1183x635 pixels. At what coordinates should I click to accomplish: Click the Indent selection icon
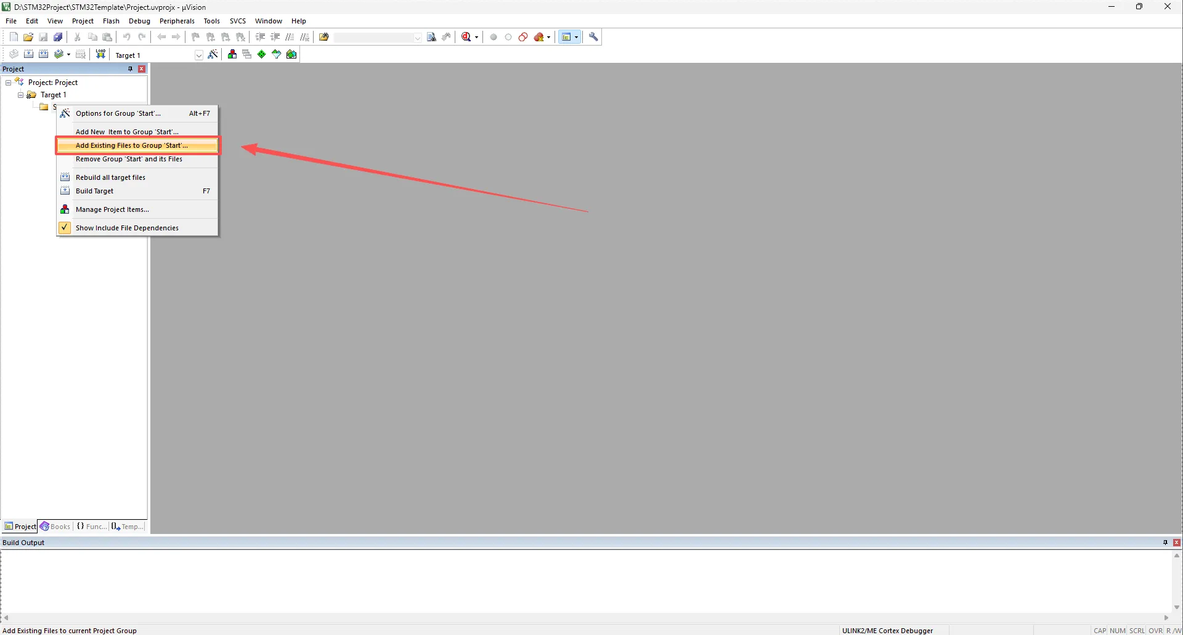click(x=260, y=37)
